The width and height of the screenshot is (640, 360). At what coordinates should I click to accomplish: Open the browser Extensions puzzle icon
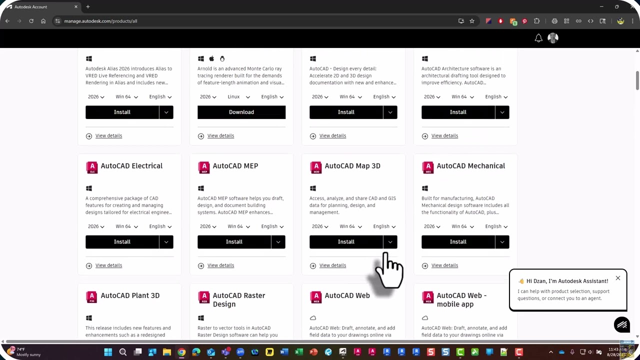pyautogui.click(x=536, y=21)
